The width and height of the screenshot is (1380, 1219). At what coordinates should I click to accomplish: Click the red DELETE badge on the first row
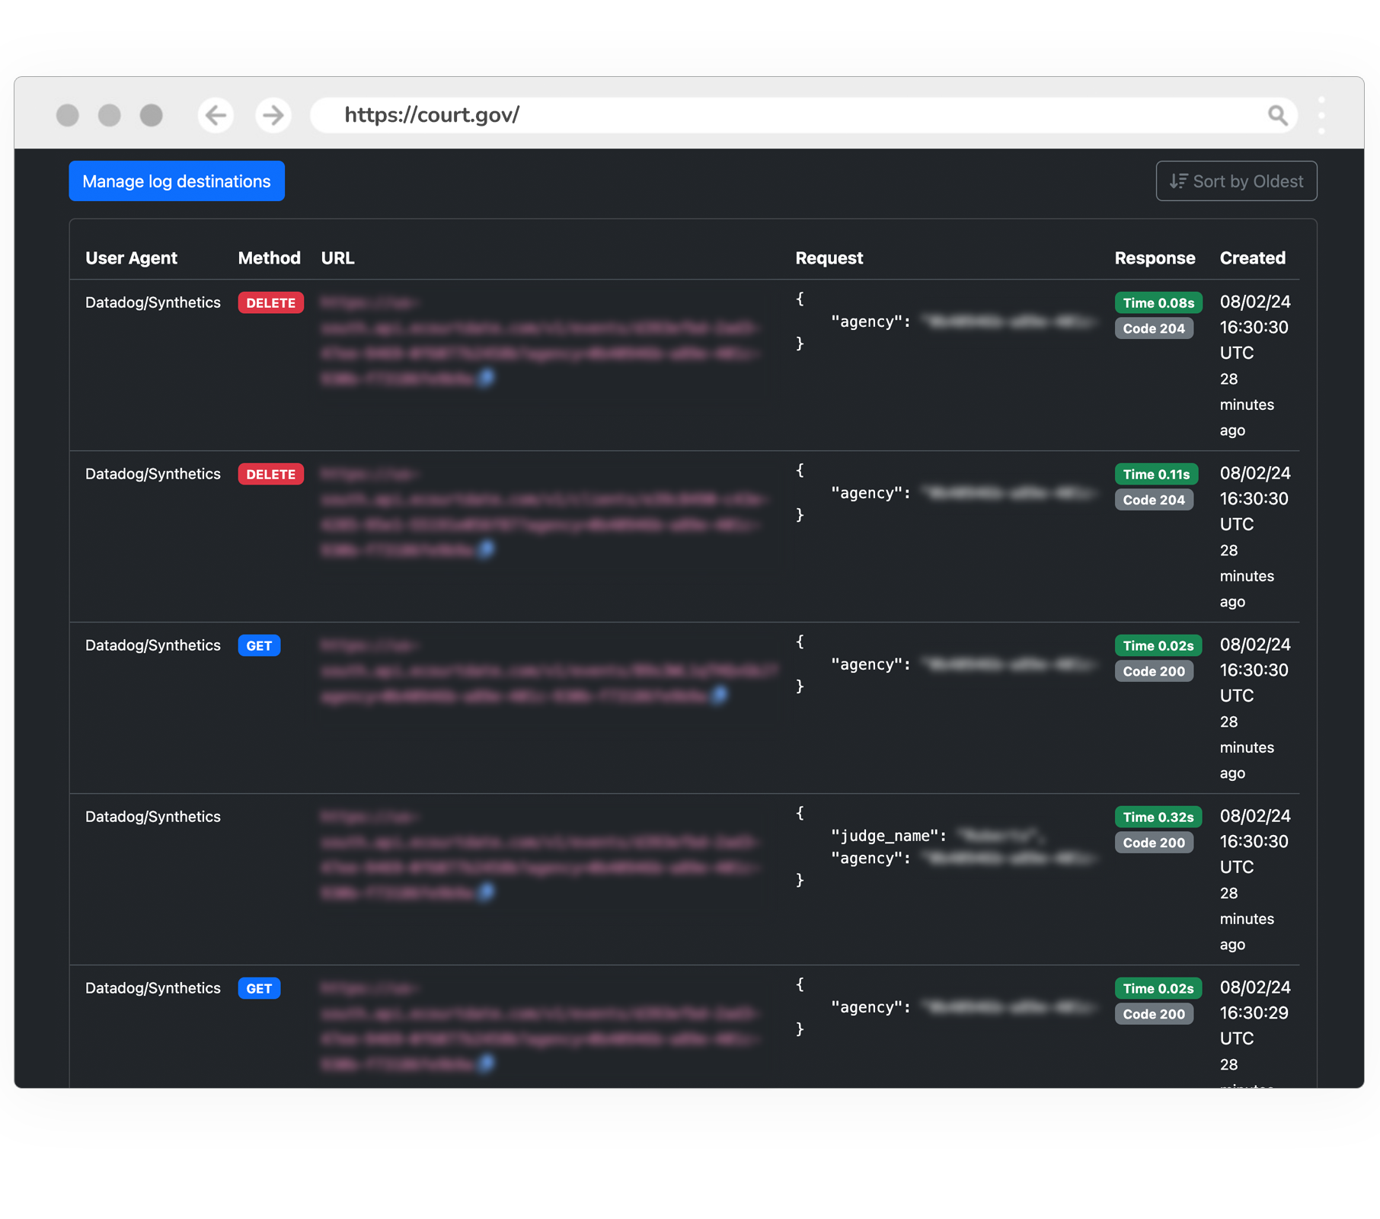270,302
